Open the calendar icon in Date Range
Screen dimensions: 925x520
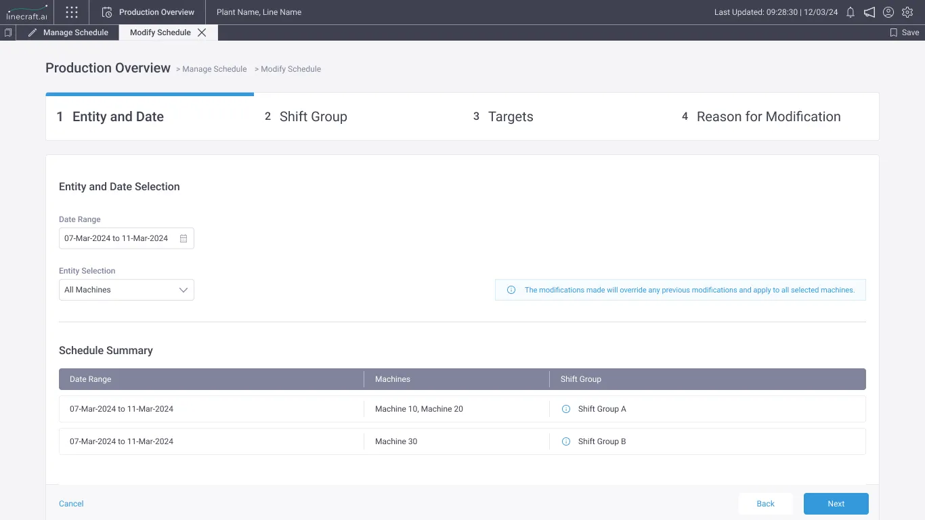pyautogui.click(x=184, y=238)
